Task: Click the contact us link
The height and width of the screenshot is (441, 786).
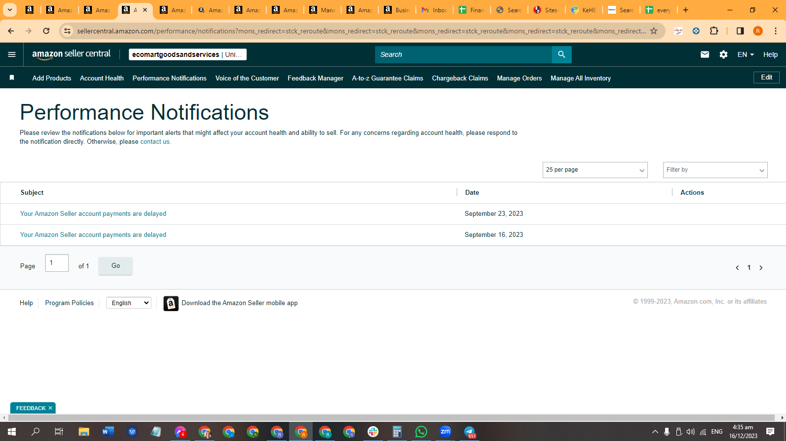Action: click(155, 142)
